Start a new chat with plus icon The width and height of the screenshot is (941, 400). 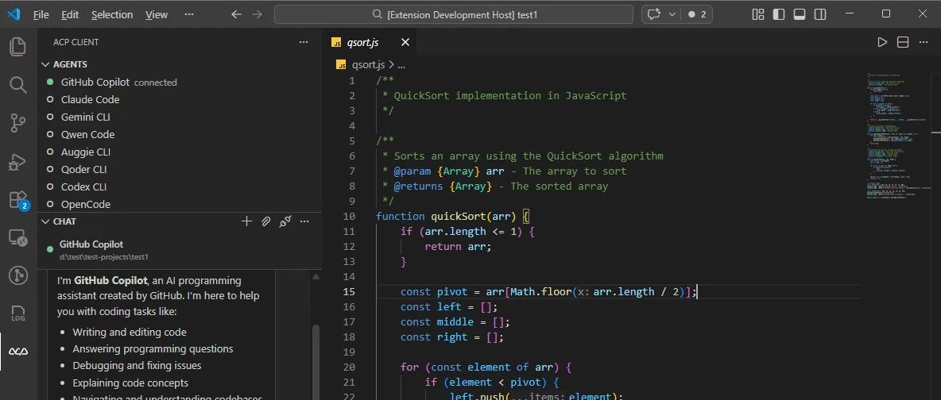[246, 221]
